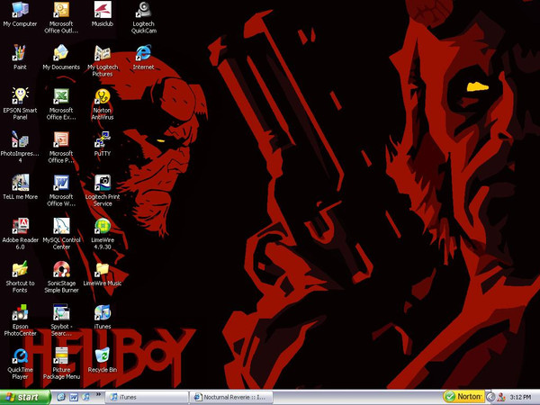Image resolution: width=540 pixels, height=405 pixels.
Task: Launch SonicStage Simple Burner
Action: (61, 277)
